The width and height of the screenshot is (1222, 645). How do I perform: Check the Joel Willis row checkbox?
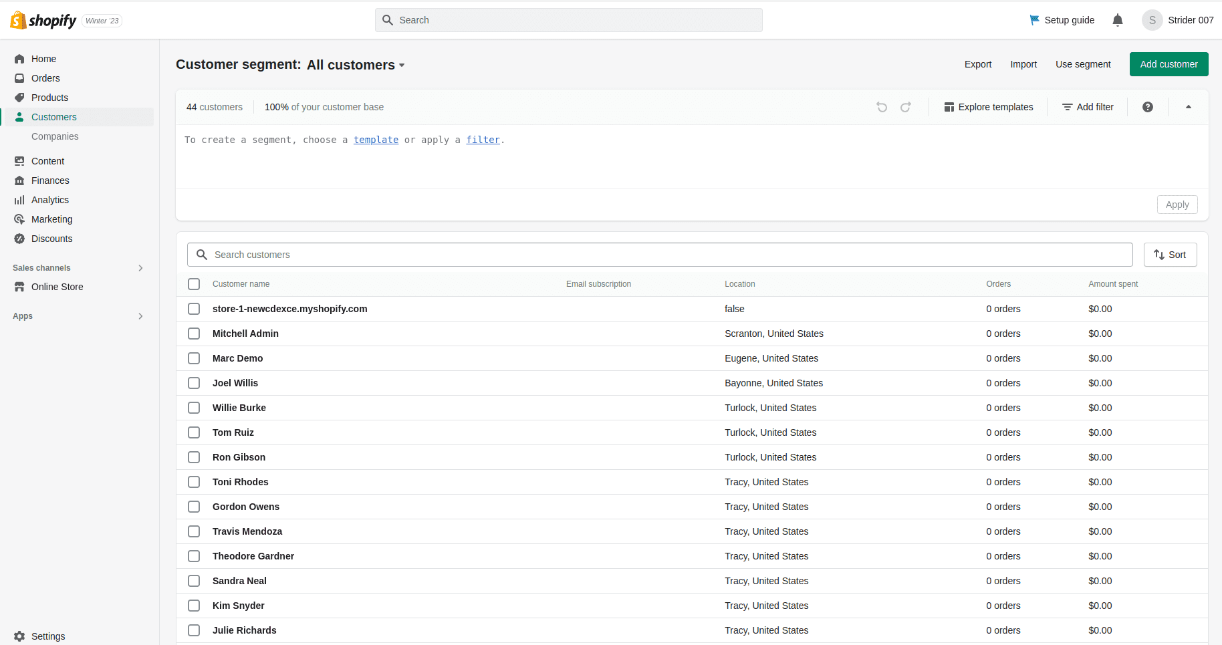coord(194,383)
